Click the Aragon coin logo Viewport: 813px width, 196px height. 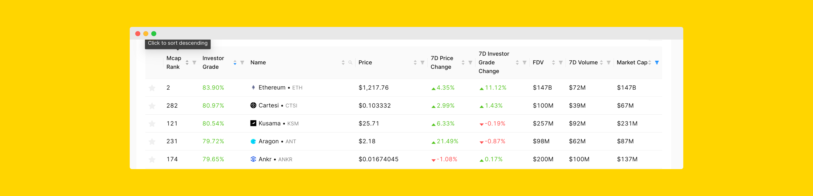tap(253, 141)
